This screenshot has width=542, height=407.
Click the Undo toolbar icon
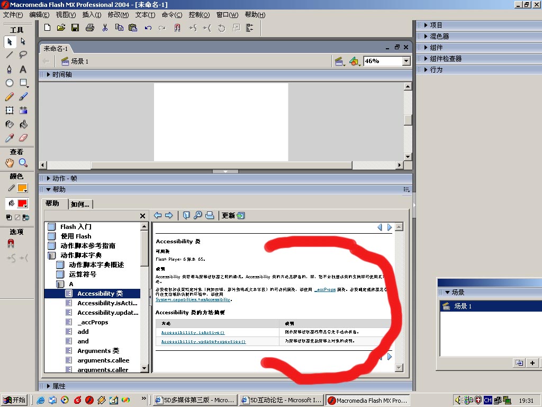[x=148, y=28]
